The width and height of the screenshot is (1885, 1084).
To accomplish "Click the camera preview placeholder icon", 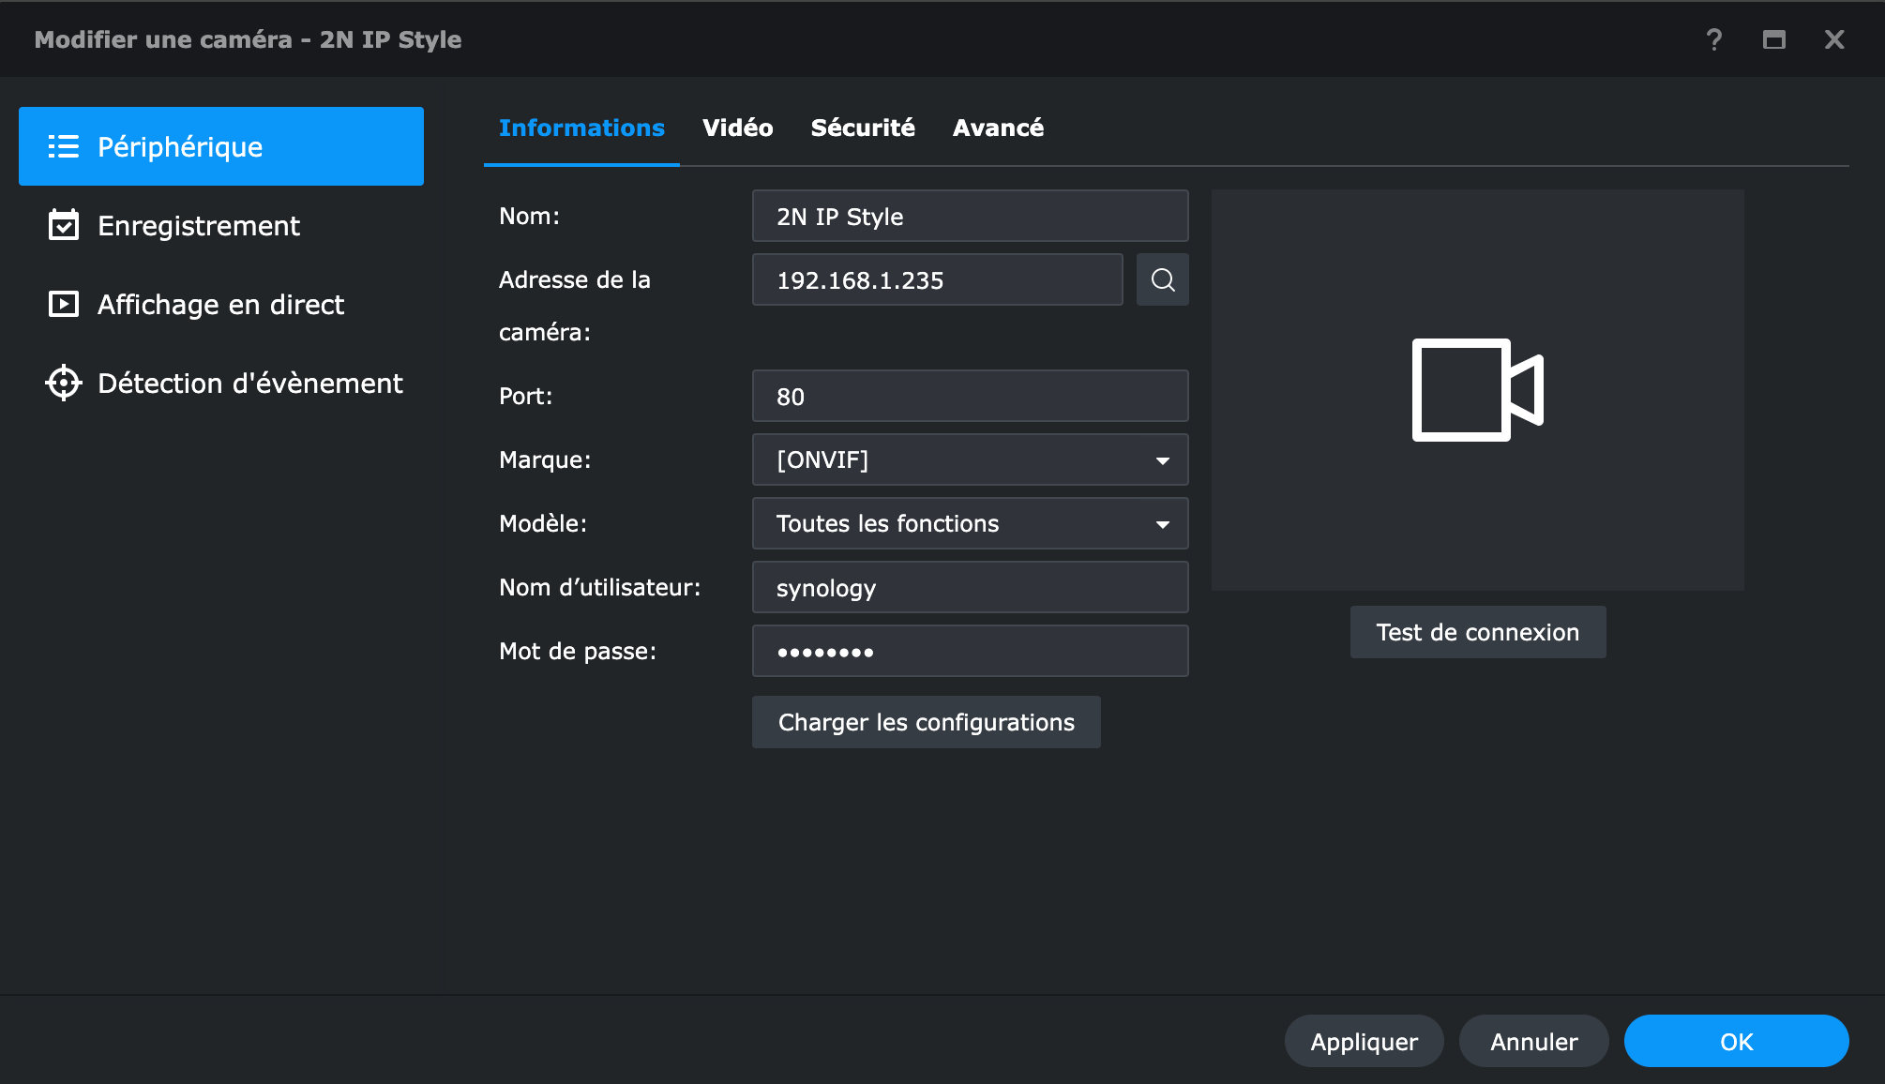I will tap(1477, 390).
